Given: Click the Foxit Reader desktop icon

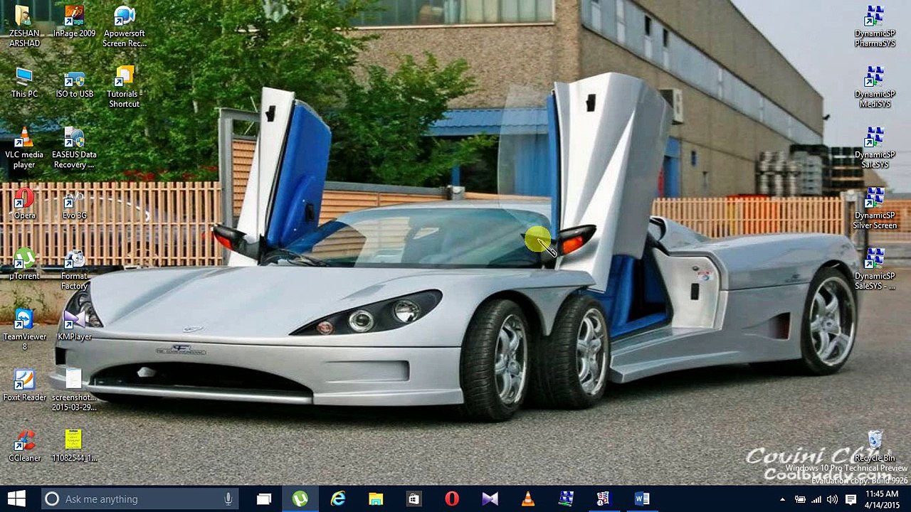Looking at the screenshot, I should (24, 385).
